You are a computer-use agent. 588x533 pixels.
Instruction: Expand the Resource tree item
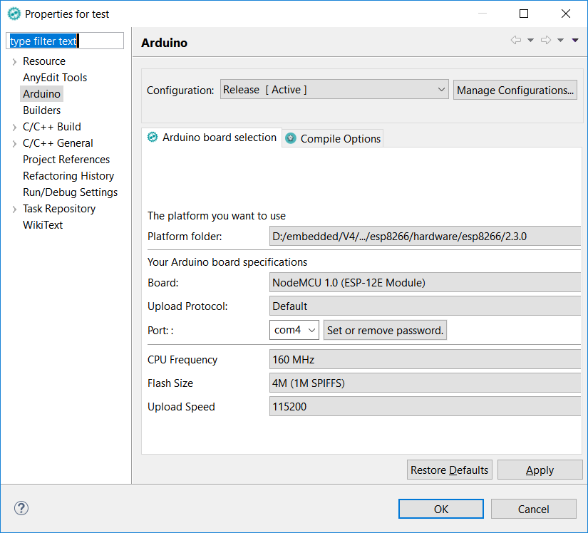pos(14,61)
